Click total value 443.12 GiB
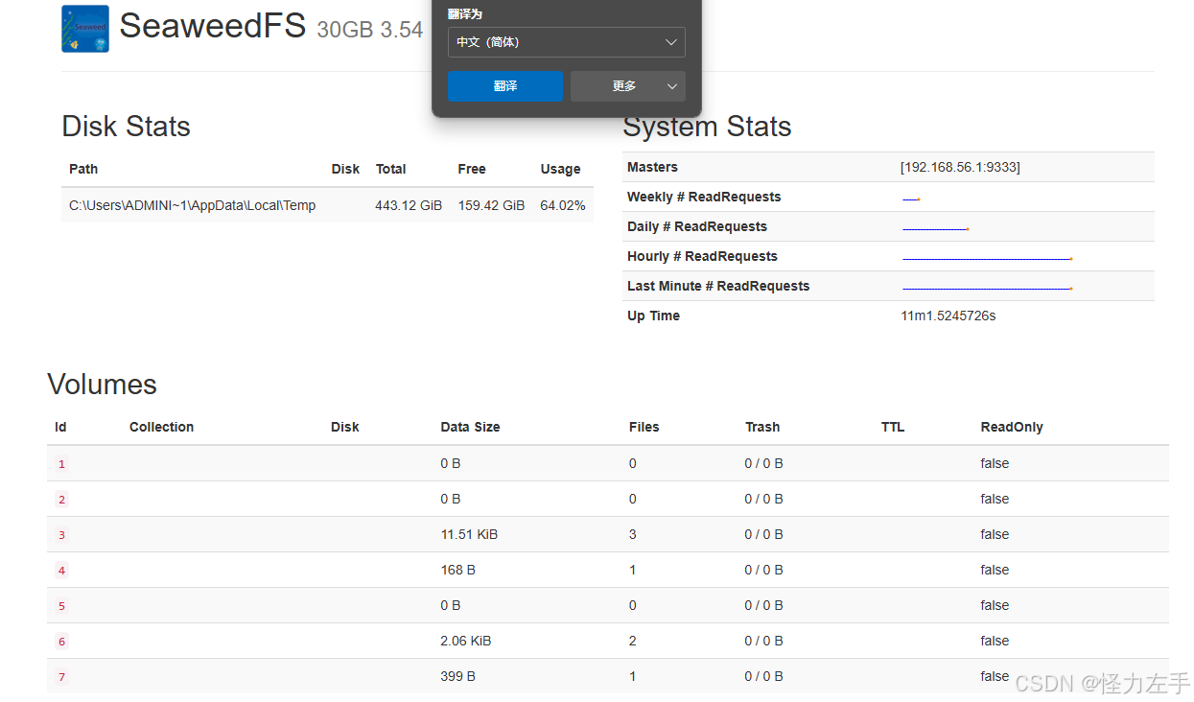The image size is (1194, 702). click(409, 205)
